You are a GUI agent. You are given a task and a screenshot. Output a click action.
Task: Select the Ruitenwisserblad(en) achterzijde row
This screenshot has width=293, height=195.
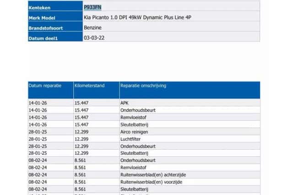[144, 175]
